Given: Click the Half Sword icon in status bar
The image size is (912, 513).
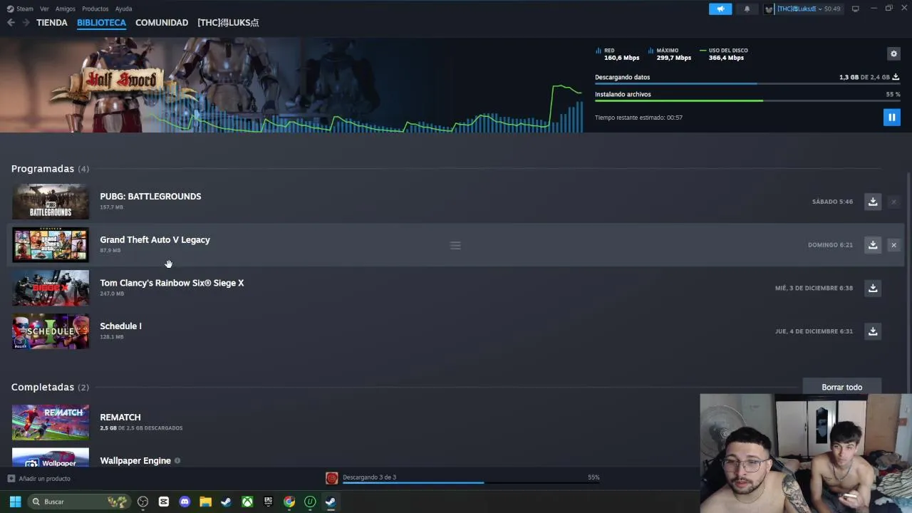Looking at the screenshot, I should 332,479.
